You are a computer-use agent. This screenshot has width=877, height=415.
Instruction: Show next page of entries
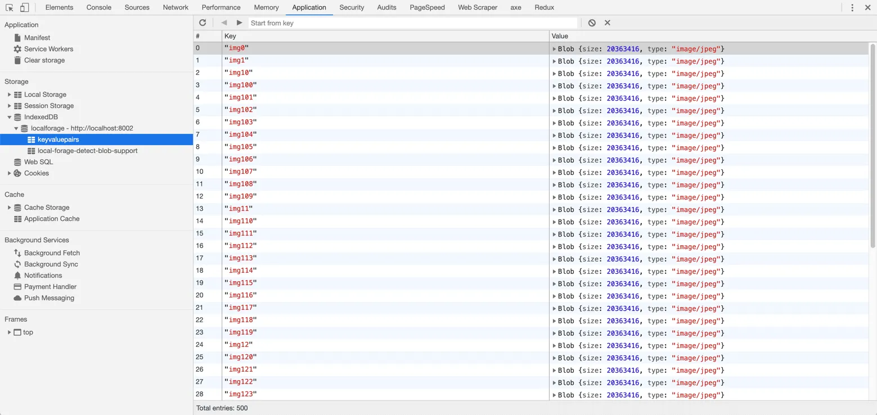point(240,23)
